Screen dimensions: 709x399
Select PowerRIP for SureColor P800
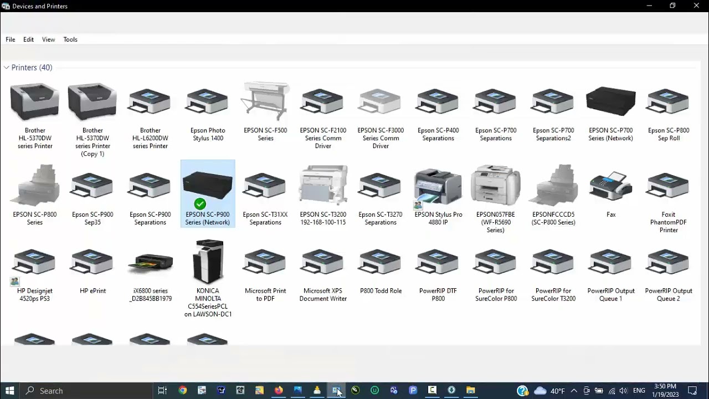(x=496, y=275)
